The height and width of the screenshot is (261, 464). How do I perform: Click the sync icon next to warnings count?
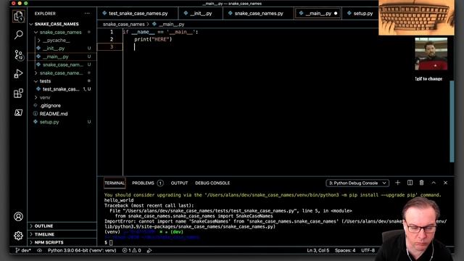pyautogui.click(x=149, y=250)
